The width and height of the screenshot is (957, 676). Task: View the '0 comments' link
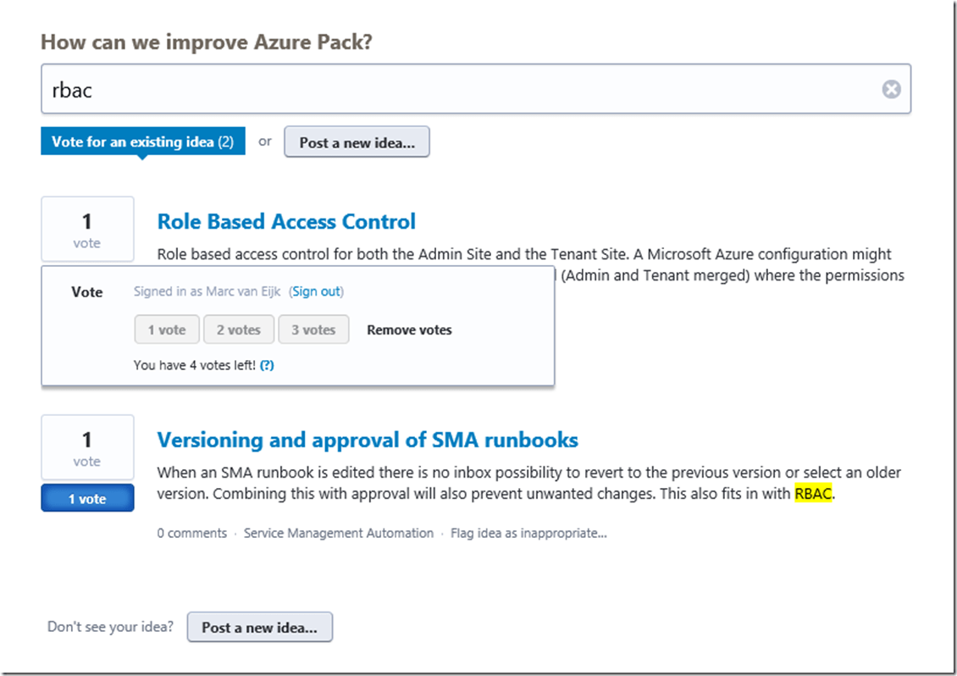[x=192, y=533]
